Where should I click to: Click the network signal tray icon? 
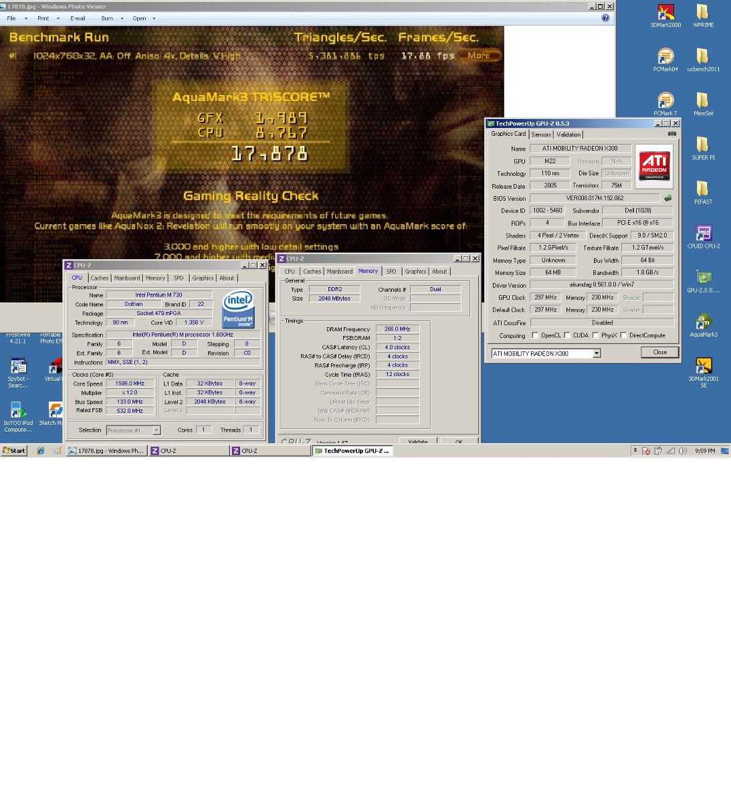(x=670, y=451)
